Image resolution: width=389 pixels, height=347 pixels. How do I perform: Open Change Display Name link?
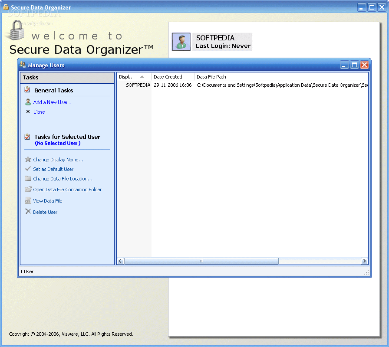(58, 160)
